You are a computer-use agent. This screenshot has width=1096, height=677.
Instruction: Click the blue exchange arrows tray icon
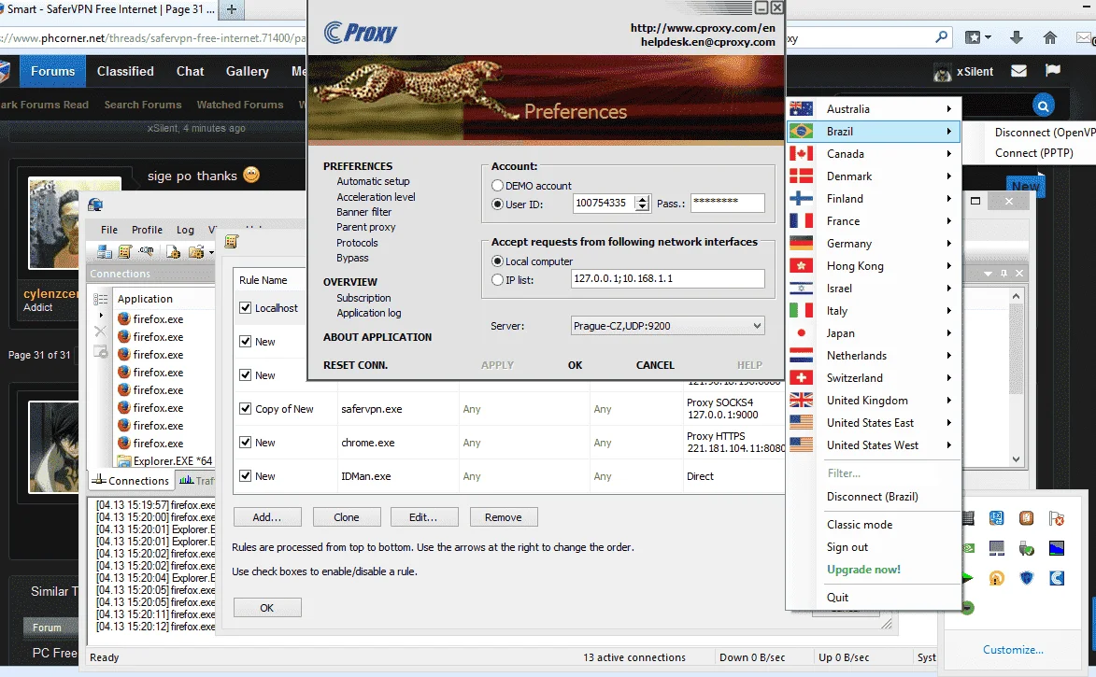point(997,517)
